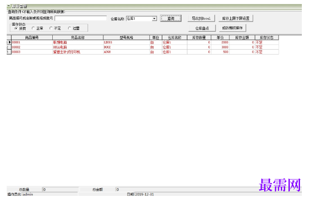Viewport: 309px width, 199px height.
Task: Click the 库存数量 column header
Action: [x=199, y=38]
